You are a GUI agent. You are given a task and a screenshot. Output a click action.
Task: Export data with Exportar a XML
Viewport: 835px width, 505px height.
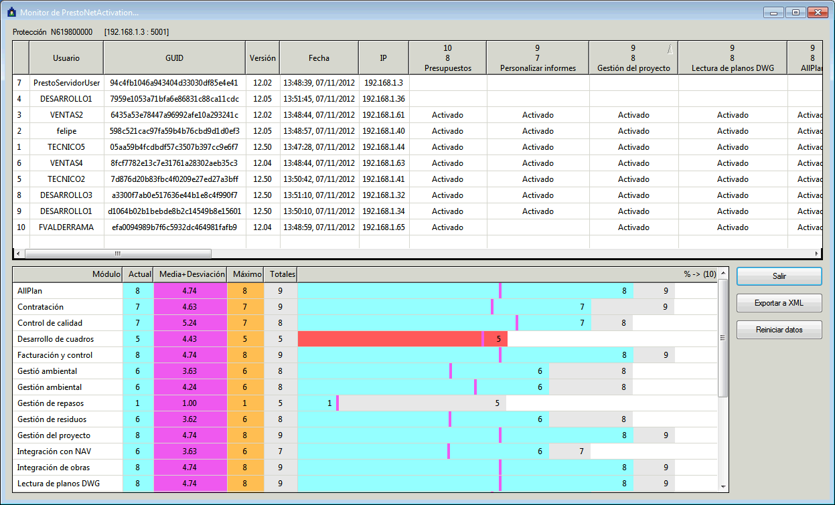pos(779,303)
